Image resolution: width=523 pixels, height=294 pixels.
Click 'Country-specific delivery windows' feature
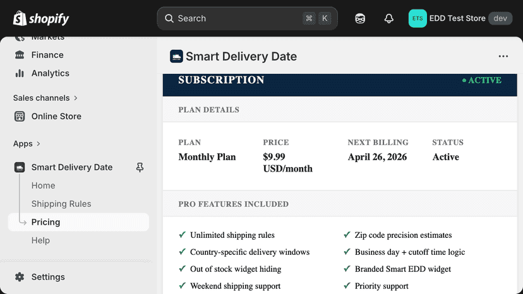pos(250,252)
